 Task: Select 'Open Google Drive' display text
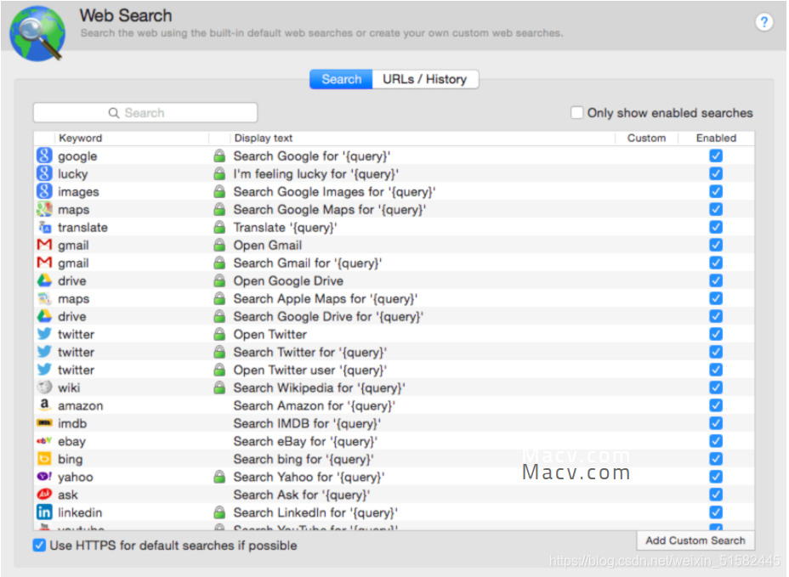point(288,280)
